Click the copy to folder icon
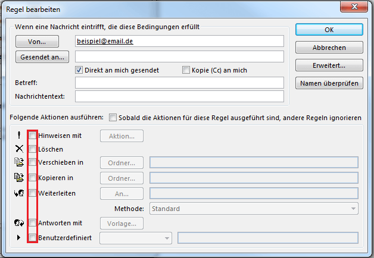Screen dimensions: 374x258 point(19,178)
